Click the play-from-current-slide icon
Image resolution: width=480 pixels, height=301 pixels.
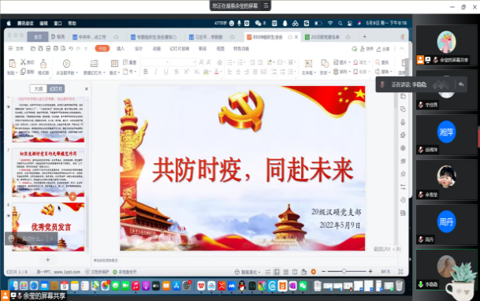coord(66,64)
